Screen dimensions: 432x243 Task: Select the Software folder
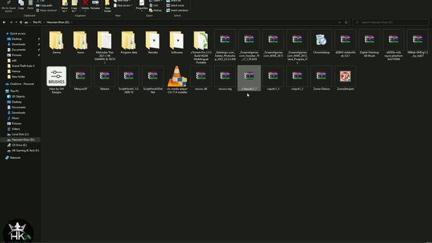[177, 42]
